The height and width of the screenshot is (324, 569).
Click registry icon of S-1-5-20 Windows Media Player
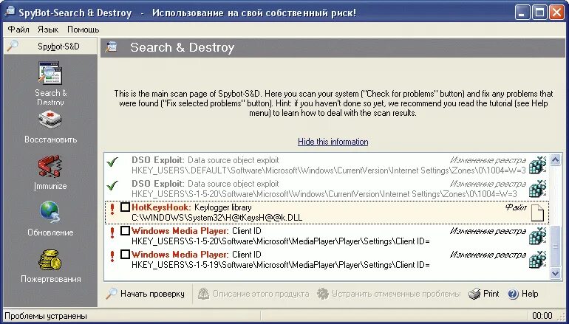point(537,236)
